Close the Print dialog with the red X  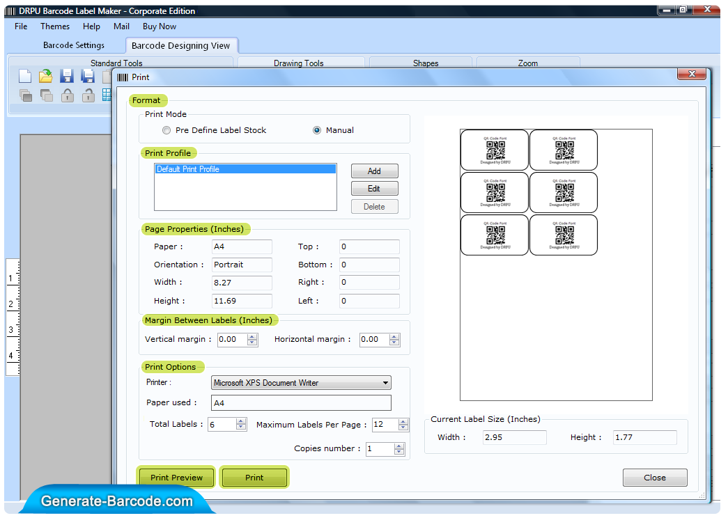click(x=691, y=74)
